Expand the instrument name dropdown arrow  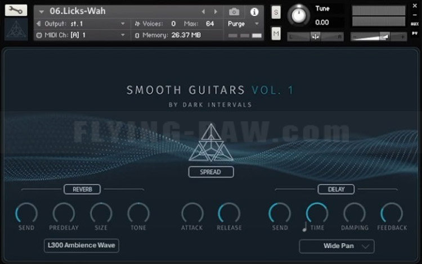pos(42,12)
